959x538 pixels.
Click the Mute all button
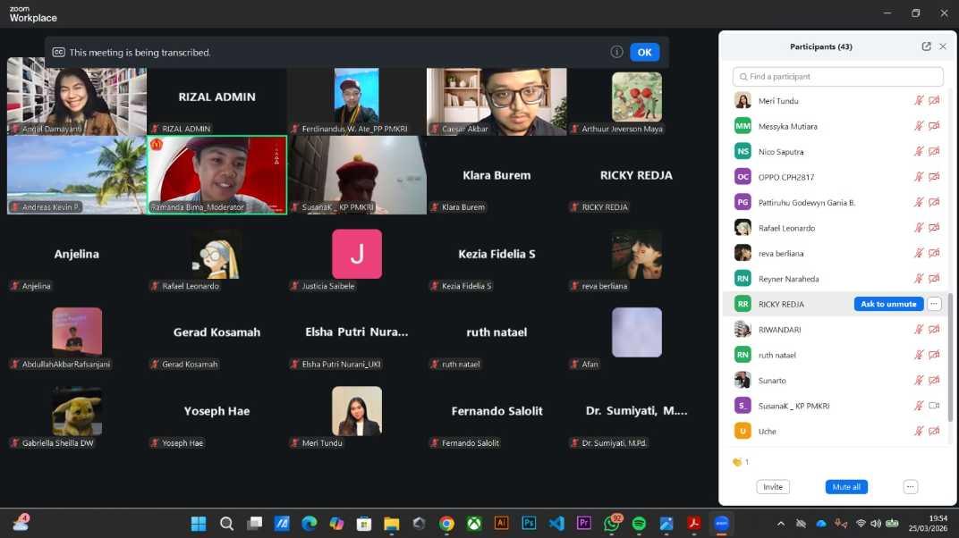click(x=846, y=487)
